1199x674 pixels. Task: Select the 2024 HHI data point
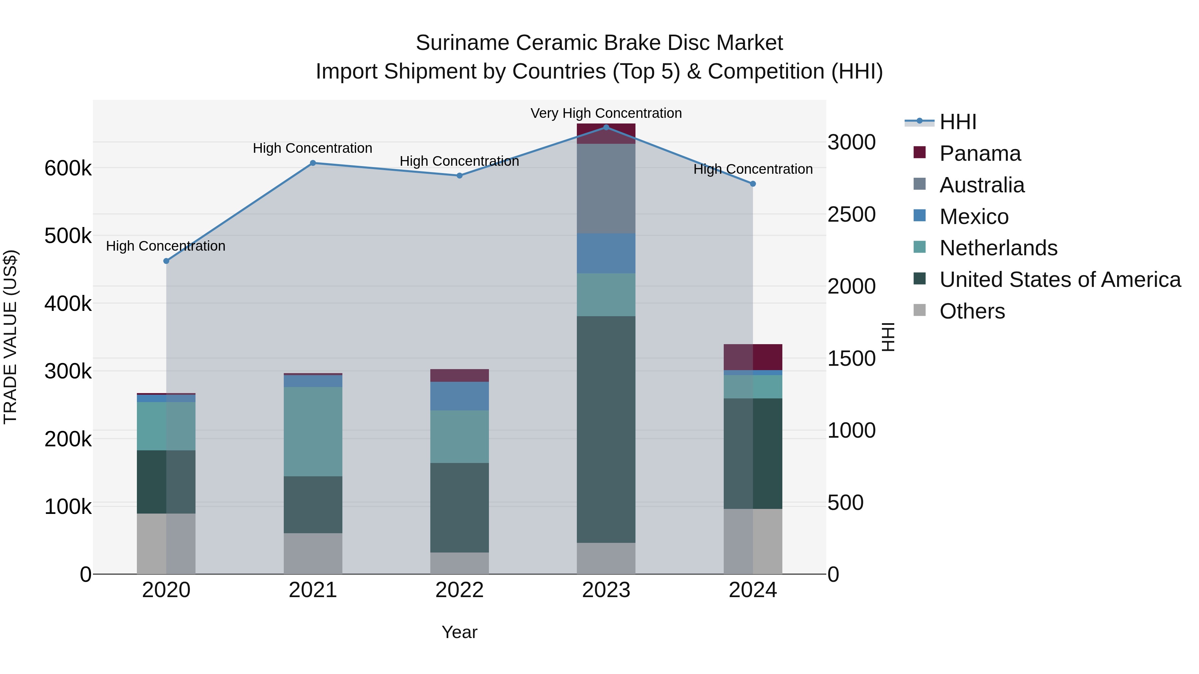point(753,184)
